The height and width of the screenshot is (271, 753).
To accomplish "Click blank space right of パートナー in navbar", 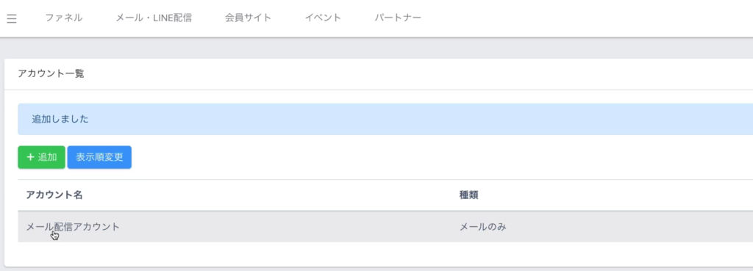I will pos(577,18).
